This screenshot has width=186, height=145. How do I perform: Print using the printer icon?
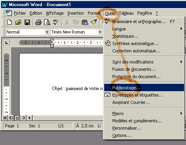pos(38,22)
